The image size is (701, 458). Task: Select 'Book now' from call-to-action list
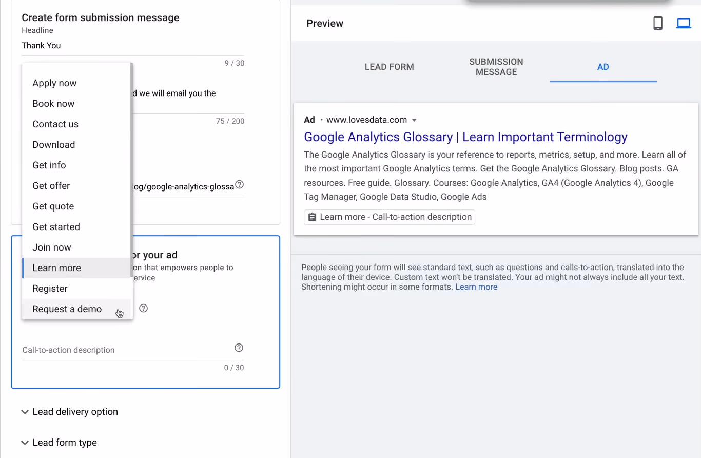77,104
